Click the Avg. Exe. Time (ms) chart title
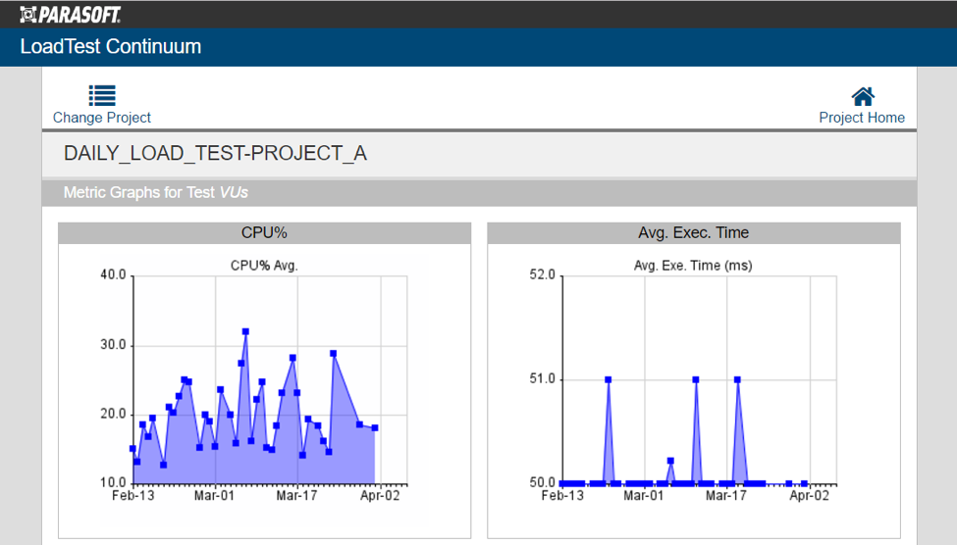The image size is (957, 545). coord(693,266)
